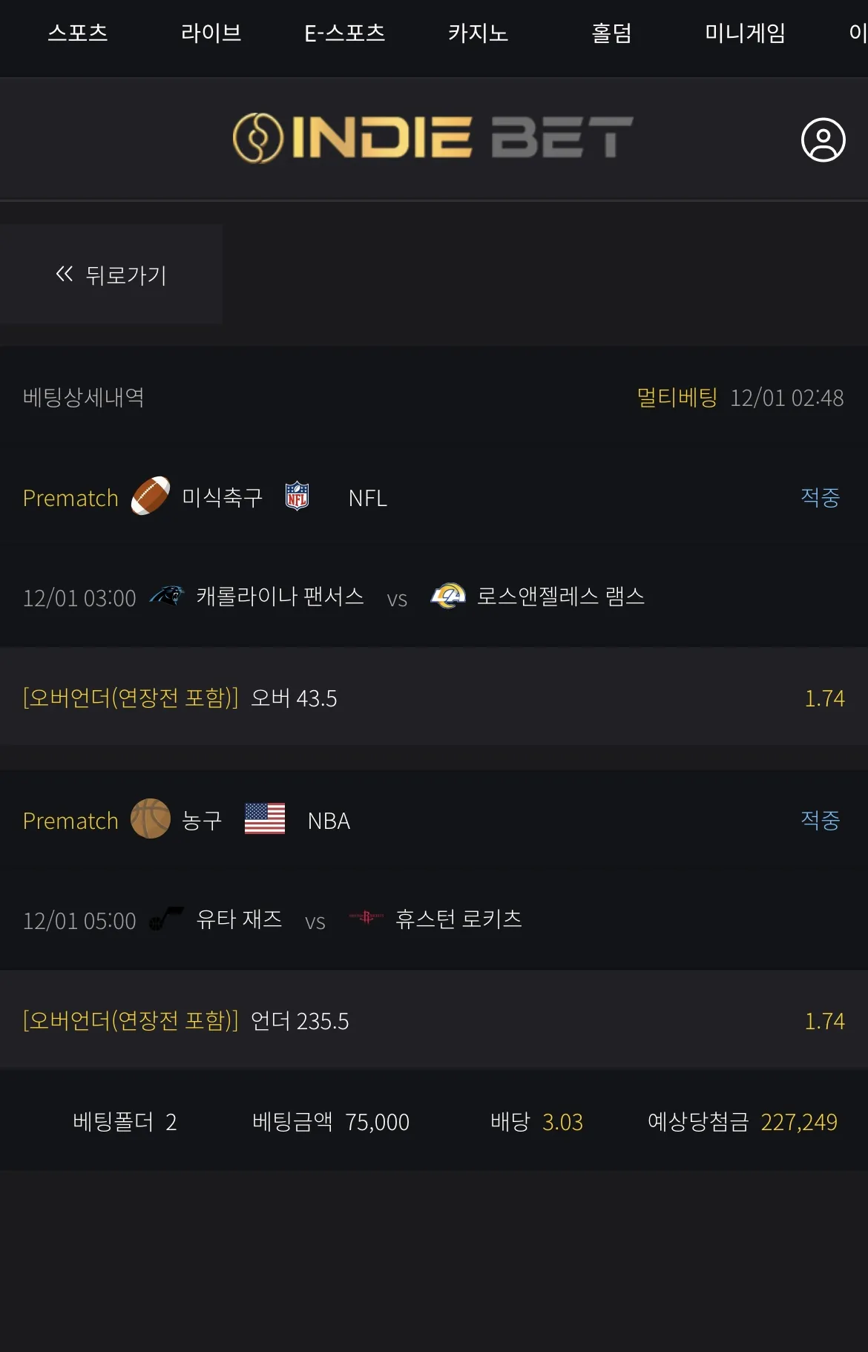
Task: Click the 멀티베팅 label
Action: [677, 397]
